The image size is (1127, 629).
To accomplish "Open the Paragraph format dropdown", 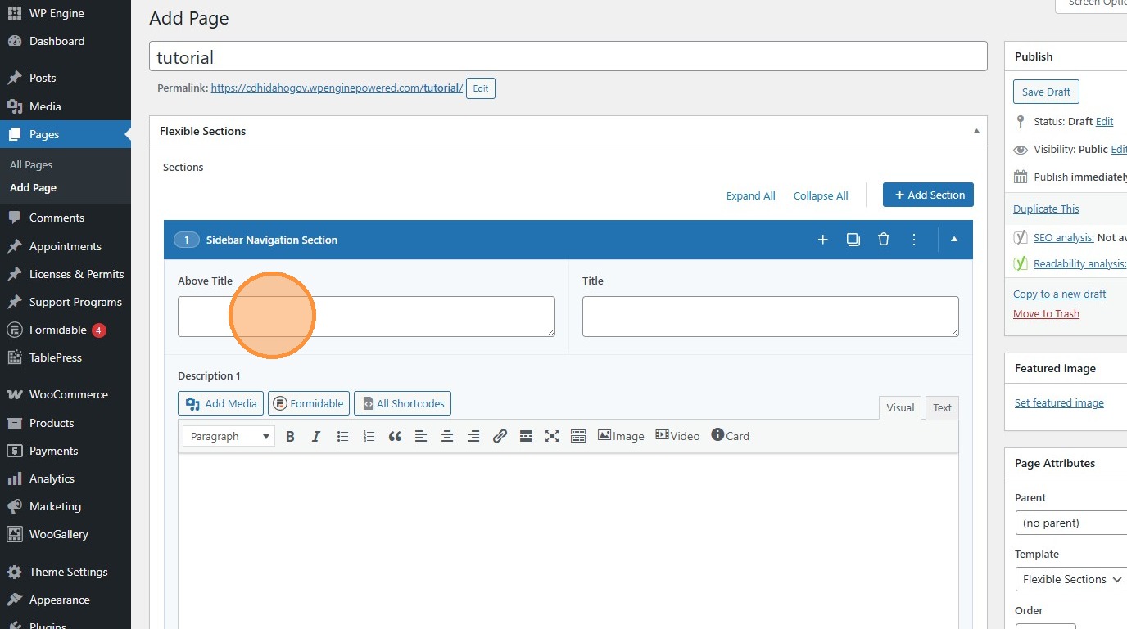I will pos(229,436).
